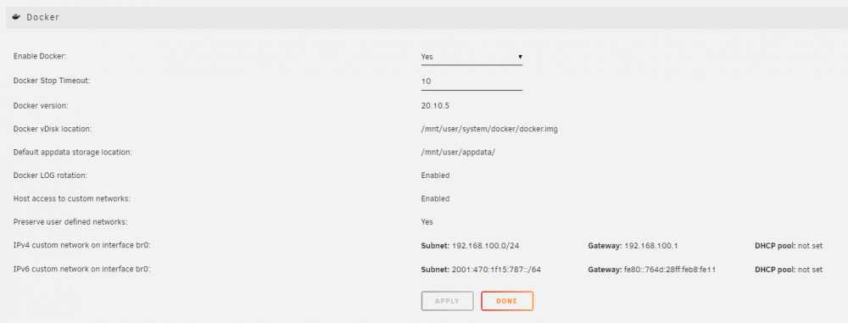Click the Yes value for preserve networks
848x323 pixels.
point(427,222)
